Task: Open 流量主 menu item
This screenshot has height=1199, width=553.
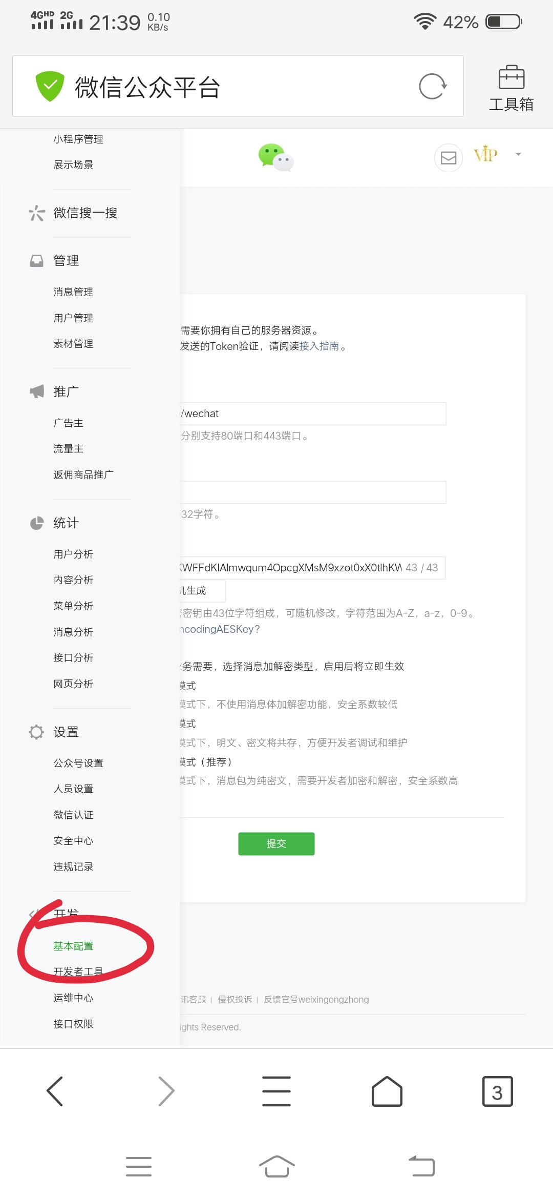Action: 68,449
